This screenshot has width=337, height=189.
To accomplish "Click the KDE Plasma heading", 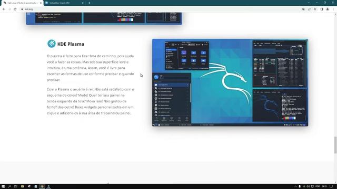I will [x=71, y=44].
